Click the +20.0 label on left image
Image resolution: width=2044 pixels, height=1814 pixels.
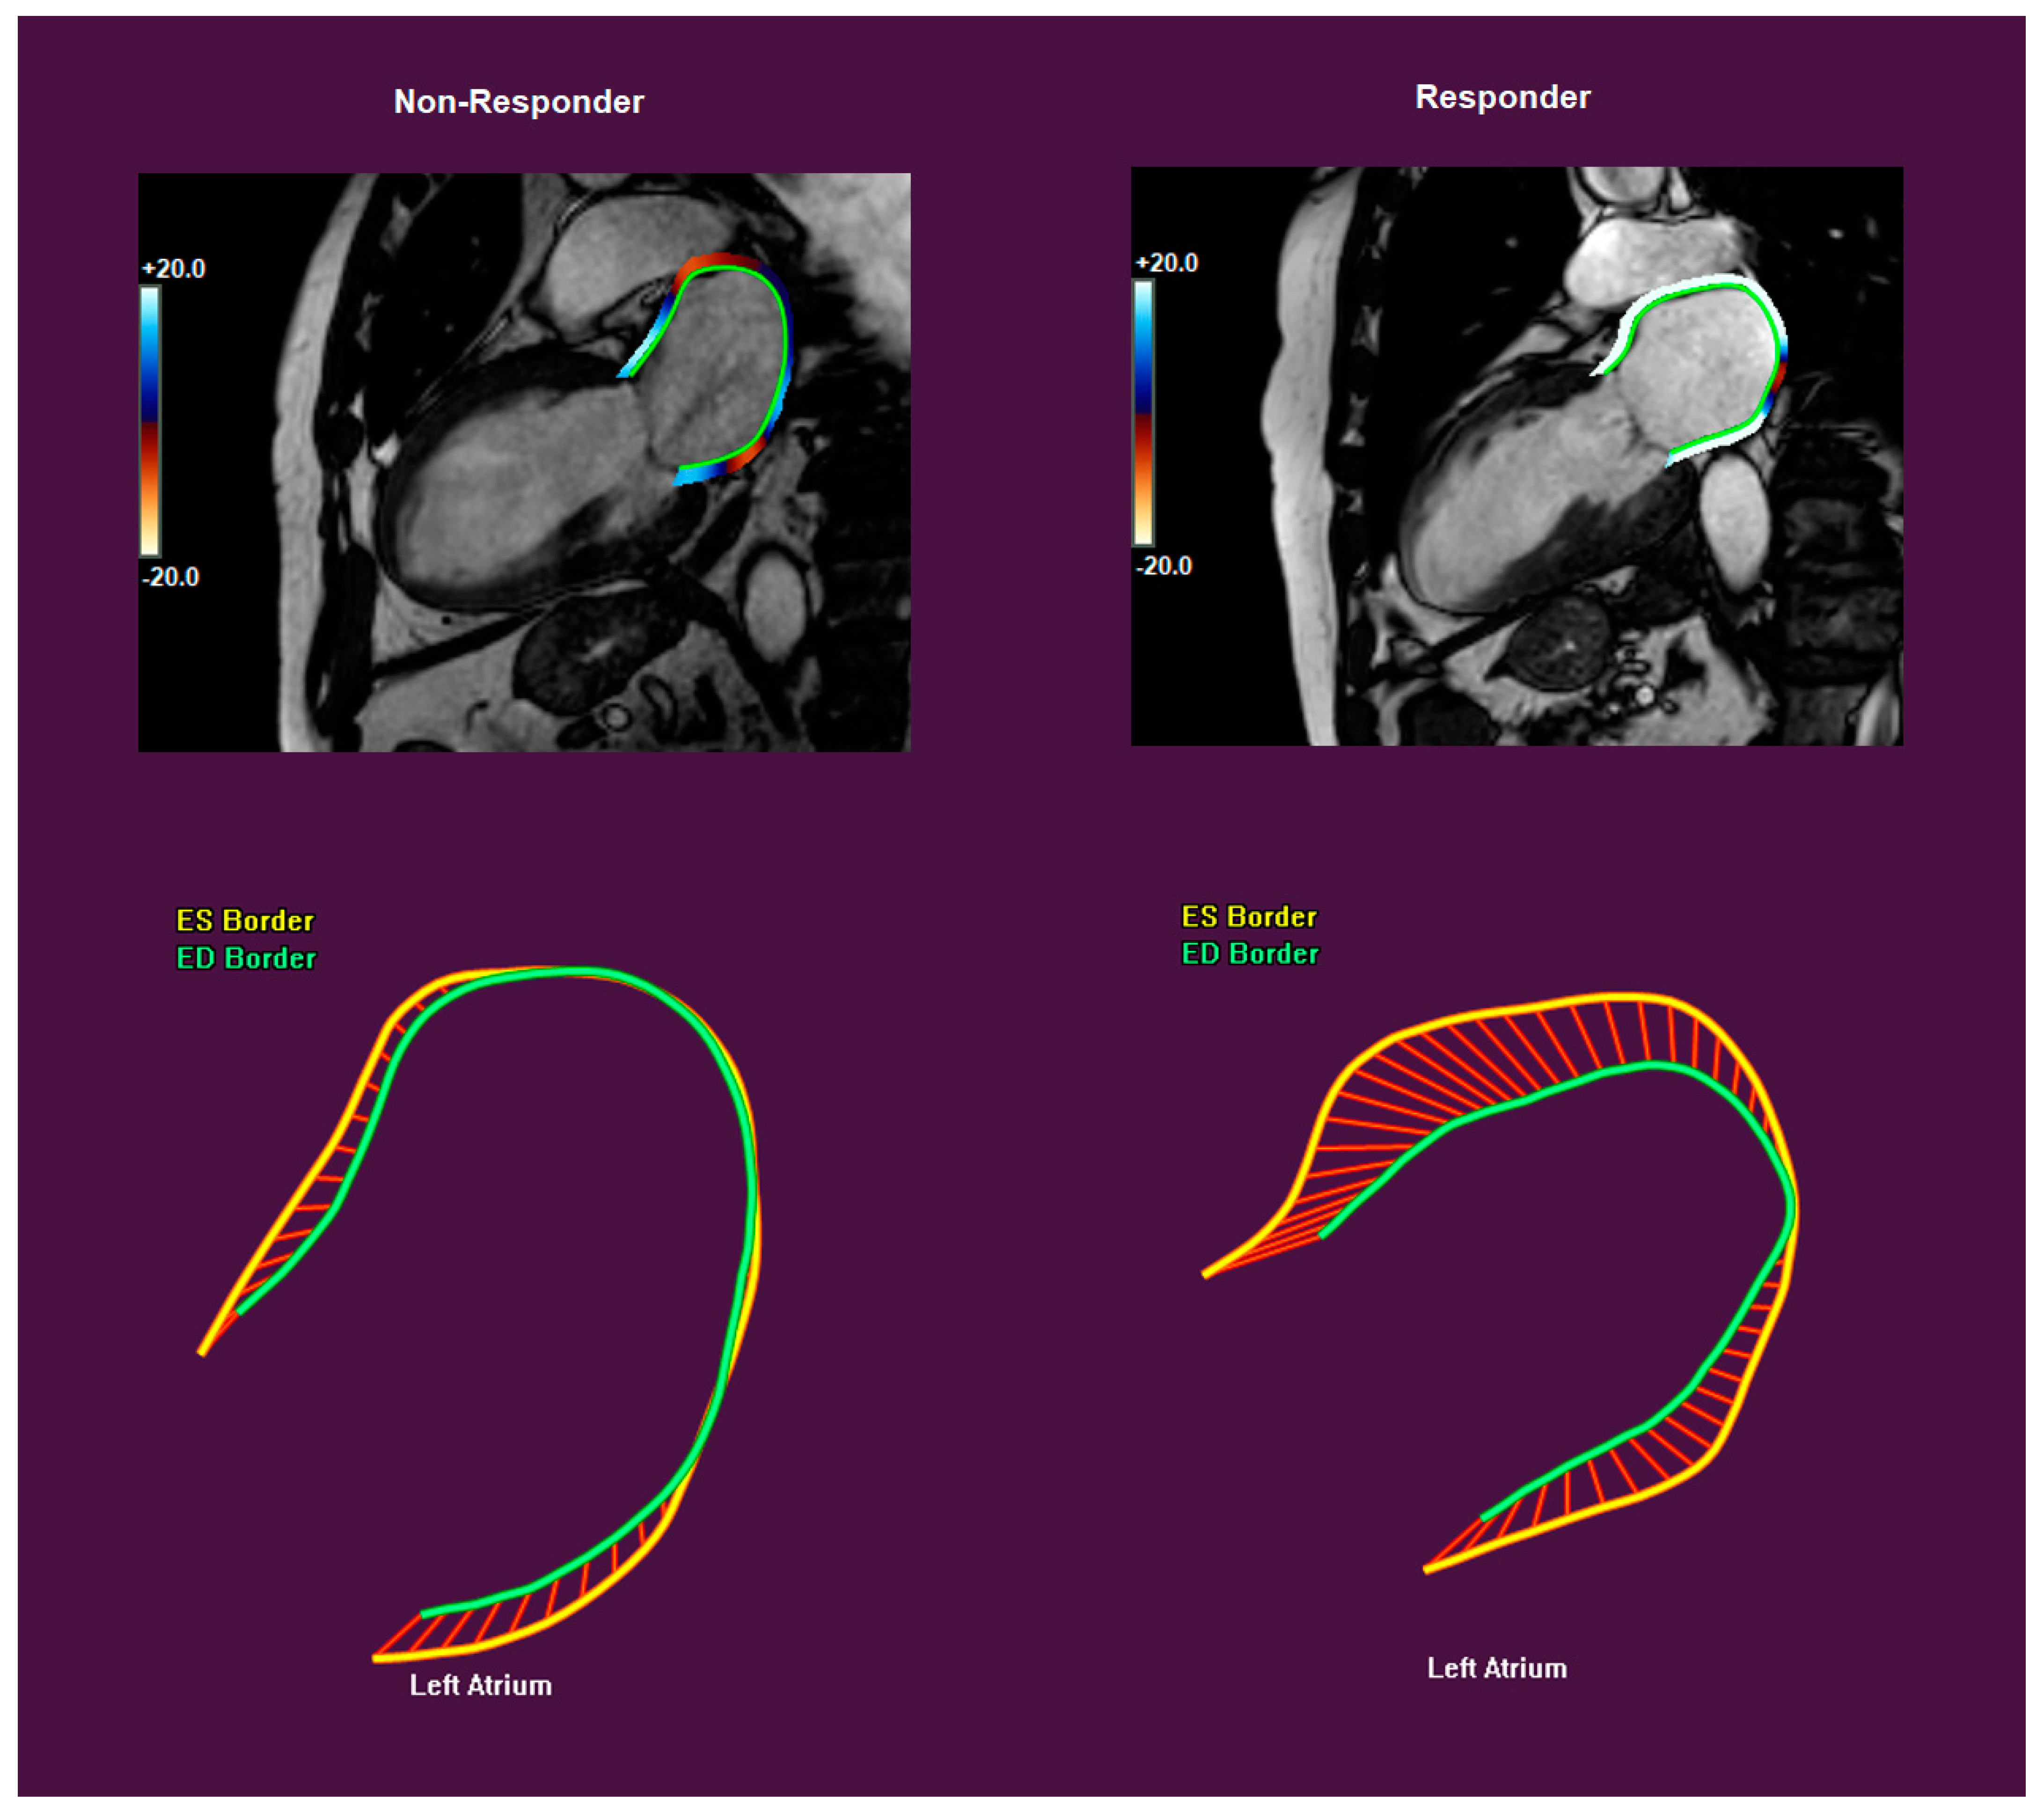(x=174, y=269)
